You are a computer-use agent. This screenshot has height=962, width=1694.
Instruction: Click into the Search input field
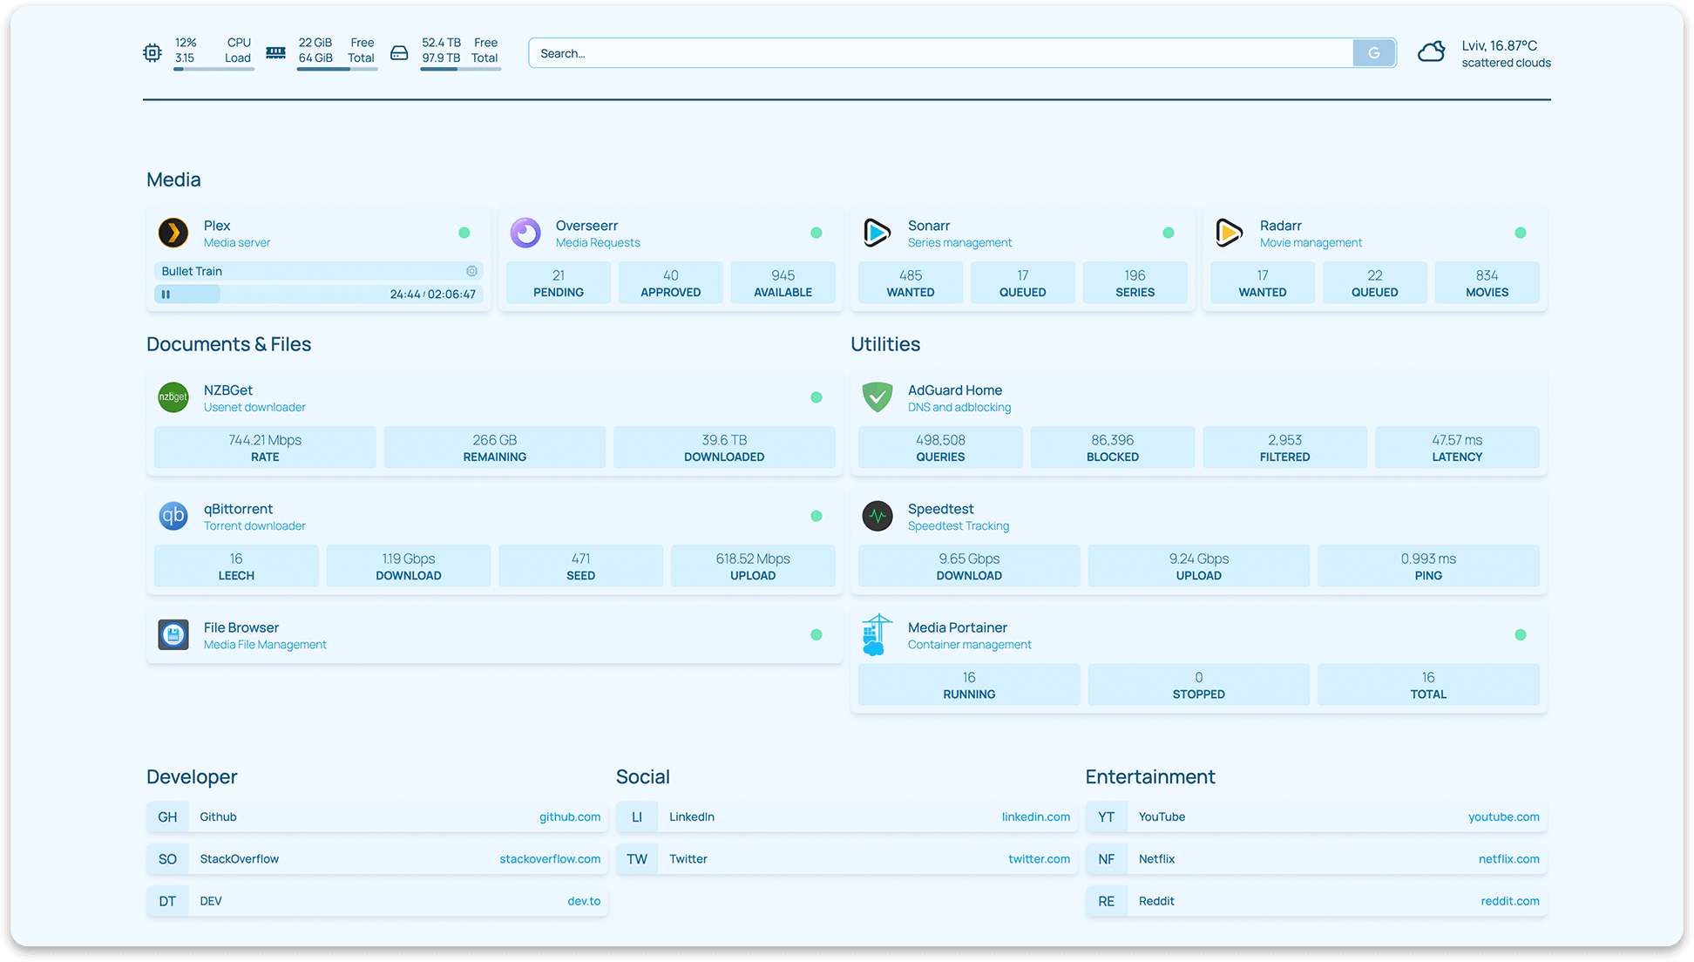click(x=941, y=53)
